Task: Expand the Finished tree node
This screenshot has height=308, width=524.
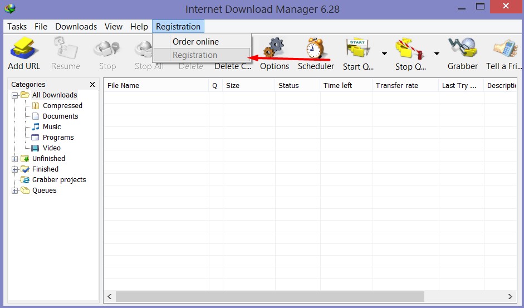Action: [x=14, y=169]
